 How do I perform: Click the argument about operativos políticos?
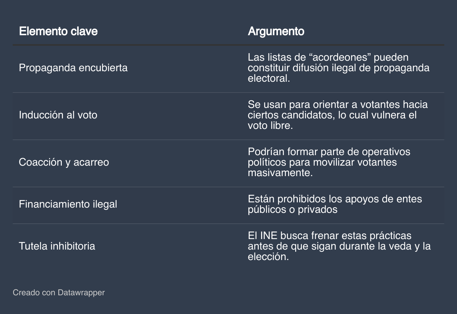coord(329,162)
